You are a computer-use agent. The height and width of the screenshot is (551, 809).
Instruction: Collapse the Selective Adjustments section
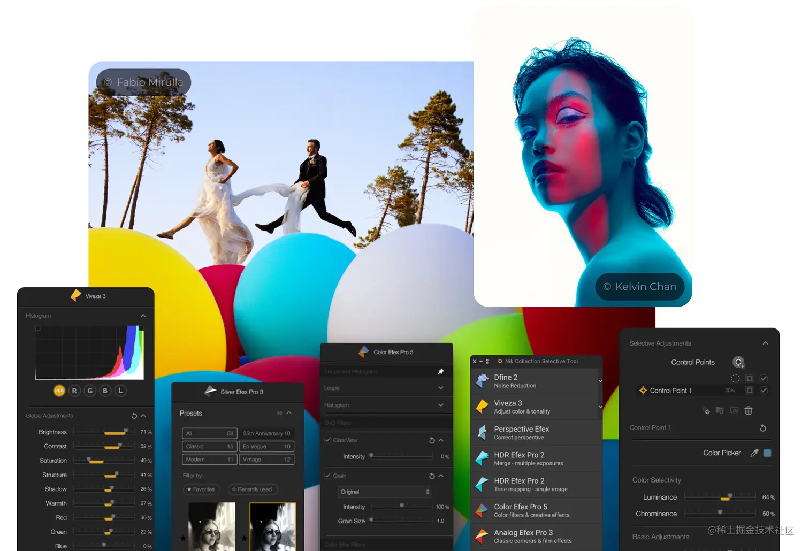[766, 343]
